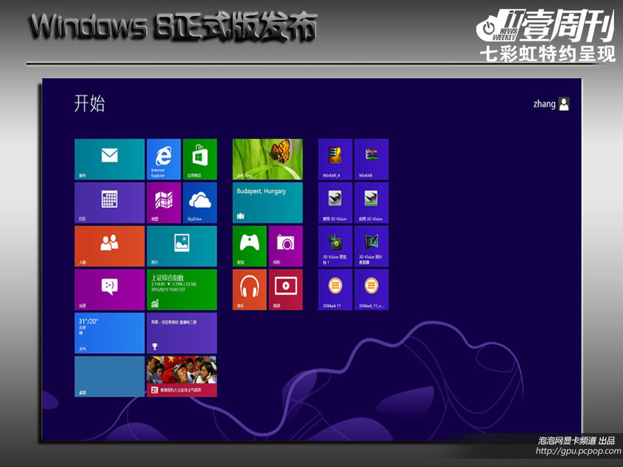Viewport: 623px width, 467px height.
Task: Launch the 3DMark 11 tile
Action: pyautogui.click(x=335, y=290)
